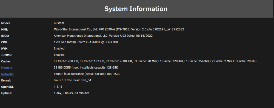The width and height of the screenshot is (274, 108).
Task: Click the 'CPU:' label
Action: 5,42
